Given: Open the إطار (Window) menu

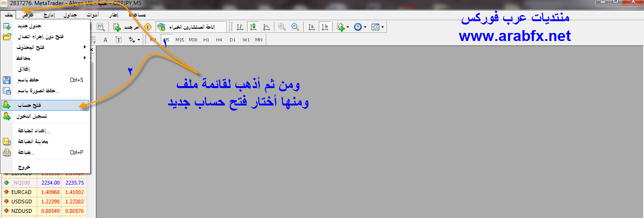Looking at the screenshot, I should coord(114,15).
